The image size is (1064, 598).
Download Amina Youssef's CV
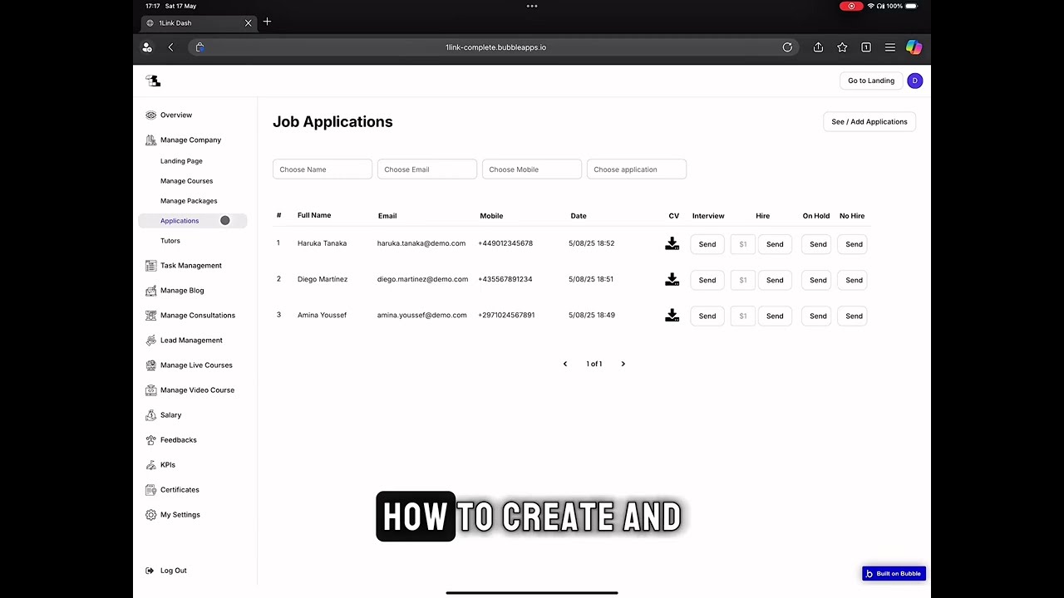[x=672, y=315]
